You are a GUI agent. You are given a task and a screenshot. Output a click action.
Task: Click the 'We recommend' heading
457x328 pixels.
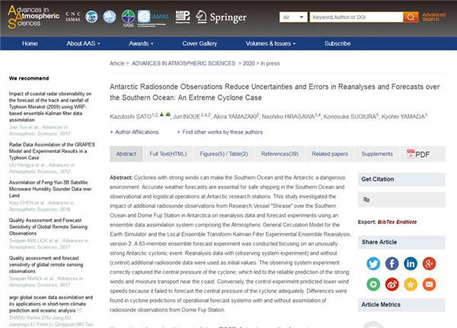pyautogui.click(x=29, y=78)
